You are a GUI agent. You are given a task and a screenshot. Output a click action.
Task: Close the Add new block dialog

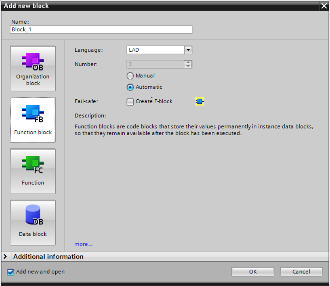(324, 6)
